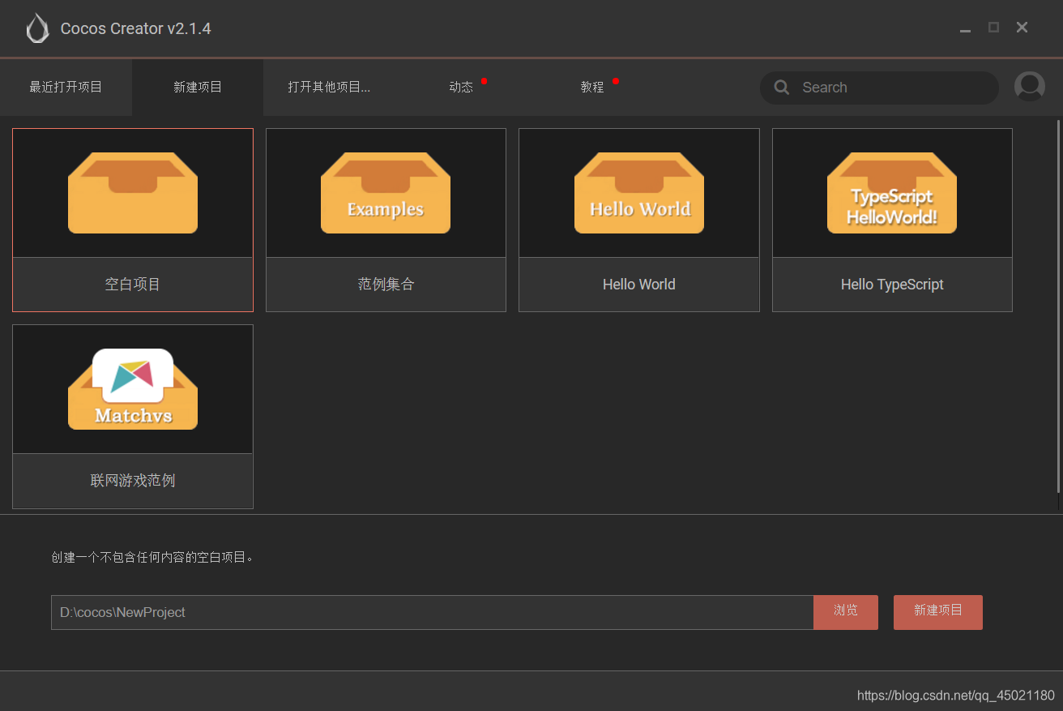Switch to 最近打开项目 tab
Viewport: 1063px width, 711px height.
click(66, 88)
